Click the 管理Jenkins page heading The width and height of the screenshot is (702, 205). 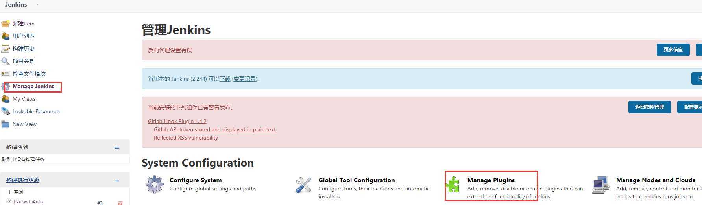coord(176,30)
